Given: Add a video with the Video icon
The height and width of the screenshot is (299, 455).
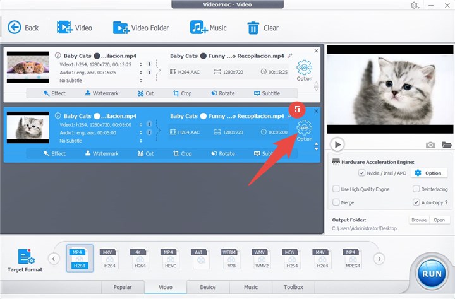Looking at the screenshot, I should [x=75, y=28].
